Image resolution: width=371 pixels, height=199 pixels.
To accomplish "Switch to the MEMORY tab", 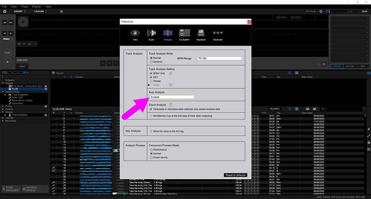I will tap(337, 66).
